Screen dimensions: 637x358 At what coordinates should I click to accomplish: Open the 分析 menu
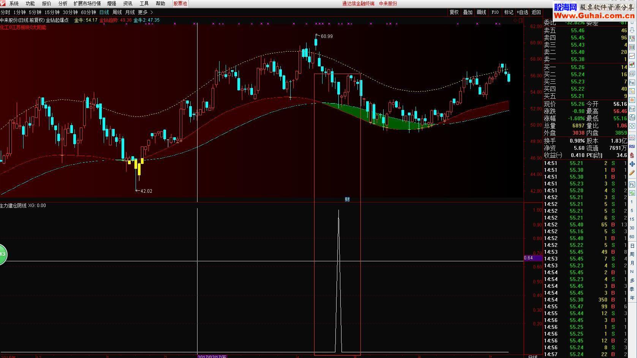point(63,3)
